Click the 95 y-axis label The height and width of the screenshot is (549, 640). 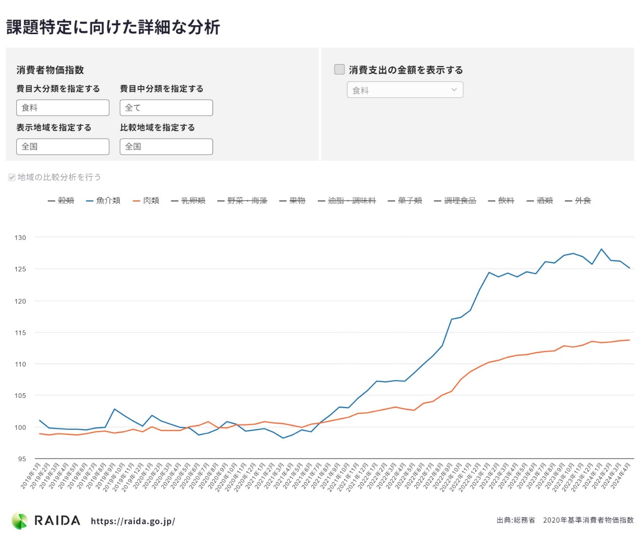22,459
